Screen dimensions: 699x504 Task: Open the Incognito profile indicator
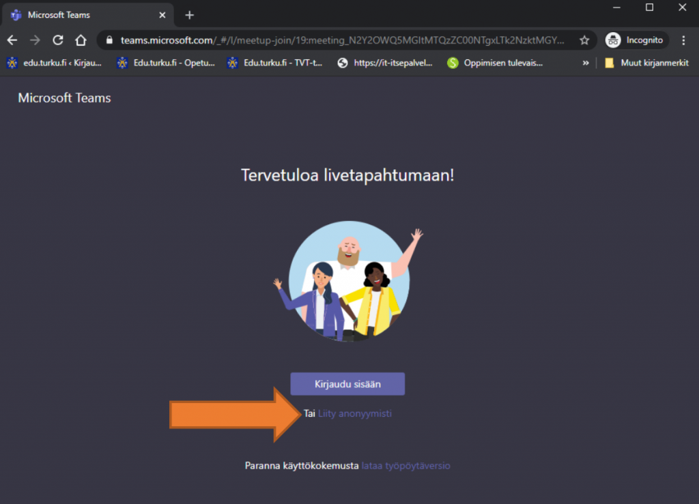636,40
